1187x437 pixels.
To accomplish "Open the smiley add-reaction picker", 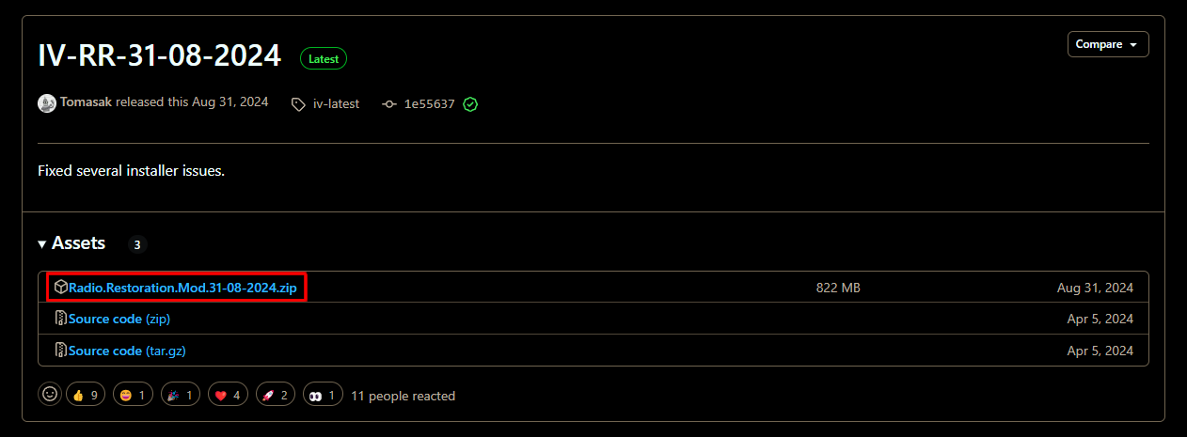I will [50, 396].
